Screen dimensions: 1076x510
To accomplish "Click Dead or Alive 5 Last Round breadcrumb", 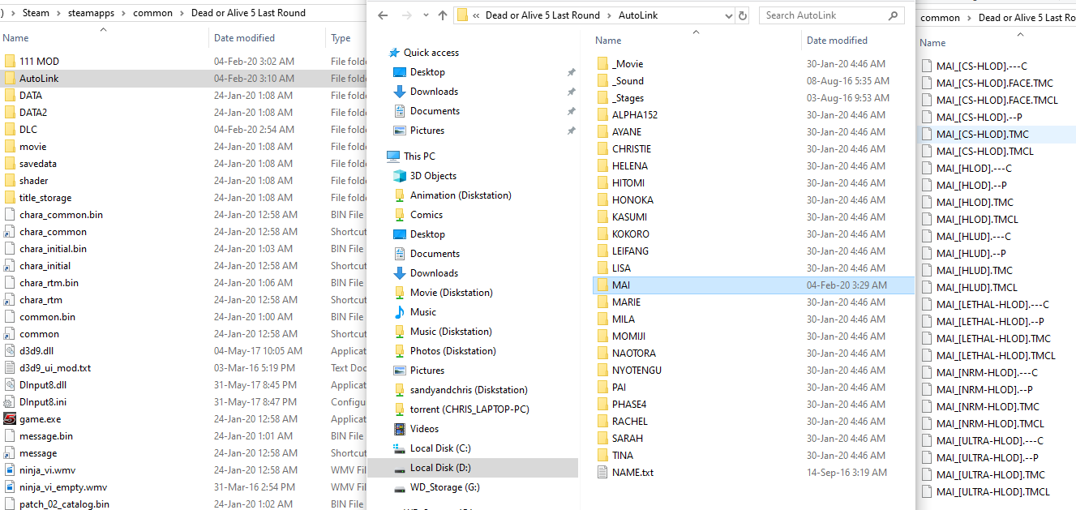I will pos(542,15).
